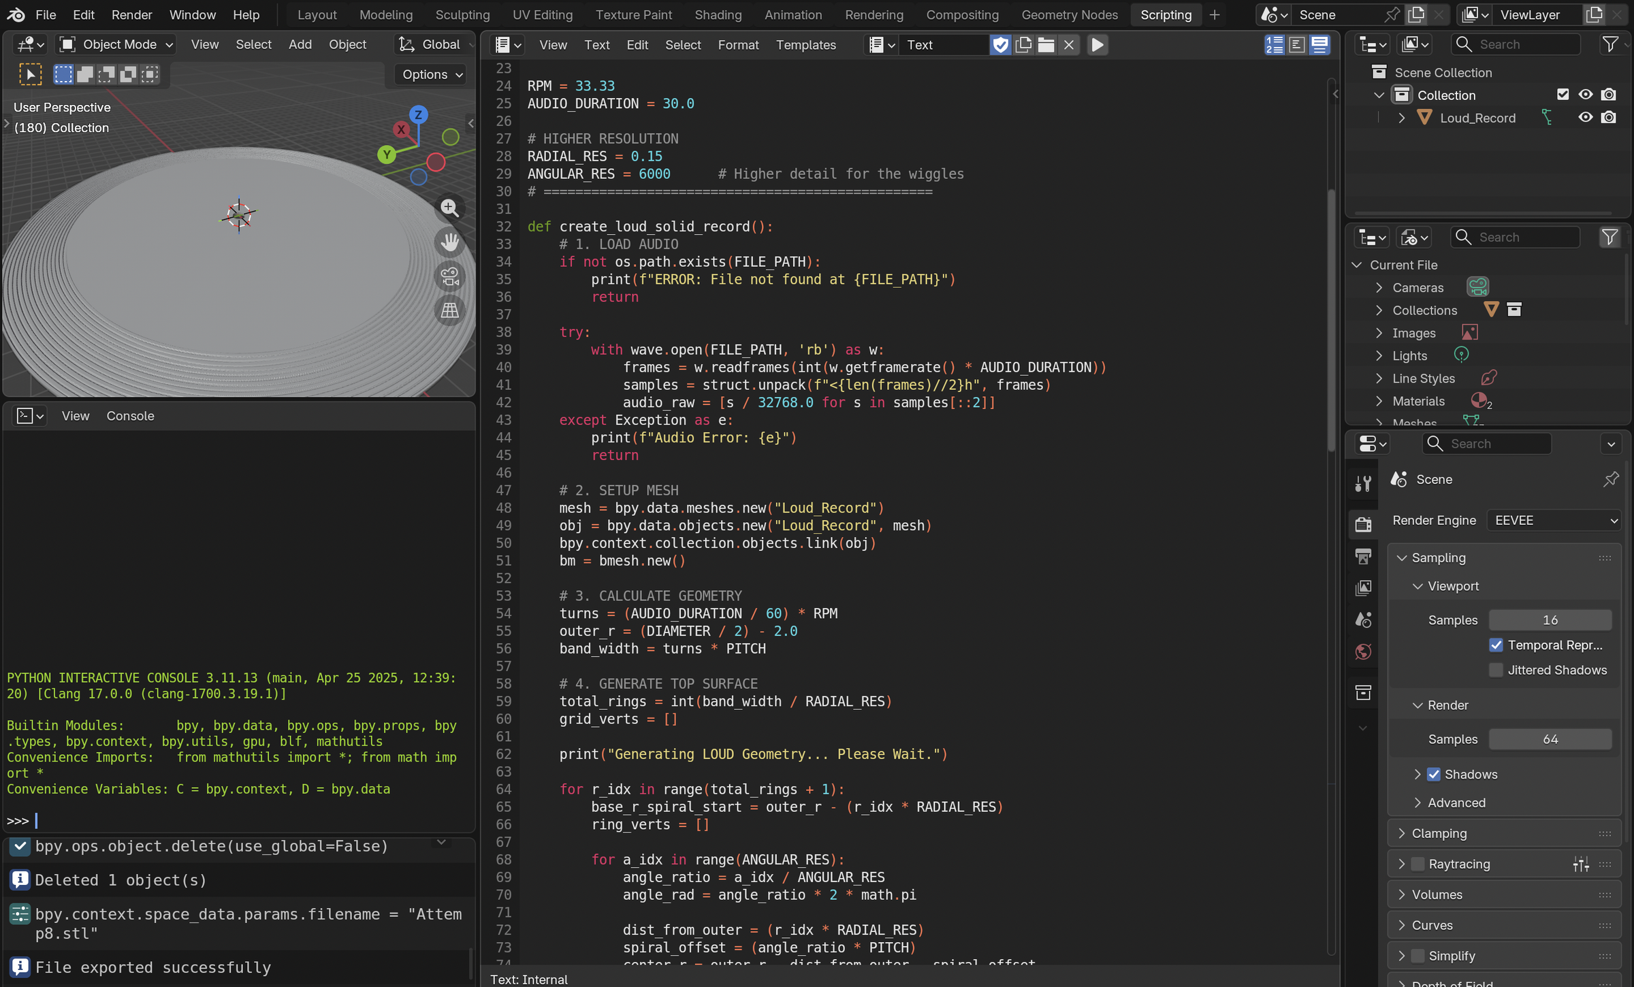
Task: Open the World Properties globe tab
Action: (1364, 652)
